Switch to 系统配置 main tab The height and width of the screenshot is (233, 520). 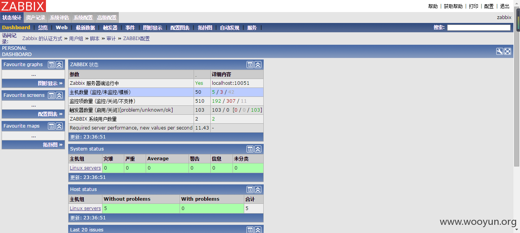(83, 18)
